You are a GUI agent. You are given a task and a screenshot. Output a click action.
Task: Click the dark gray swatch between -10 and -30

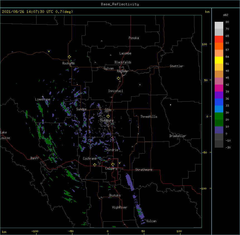[x=219, y=144]
